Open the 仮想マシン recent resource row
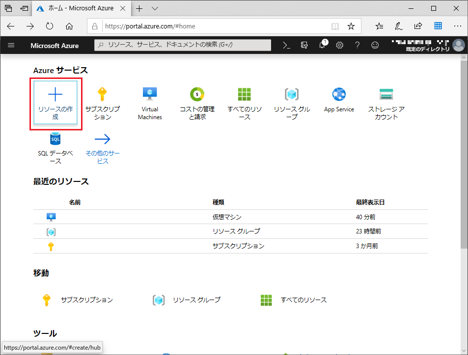 tap(230, 217)
